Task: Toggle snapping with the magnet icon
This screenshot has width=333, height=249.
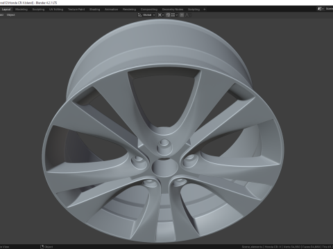Action: (168, 15)
